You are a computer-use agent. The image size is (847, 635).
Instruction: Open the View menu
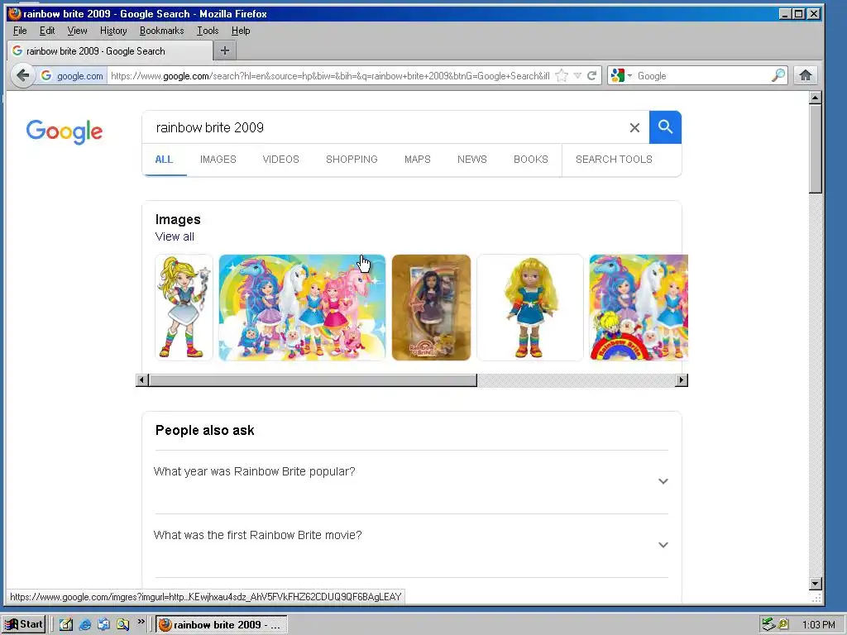pos(77,31)
